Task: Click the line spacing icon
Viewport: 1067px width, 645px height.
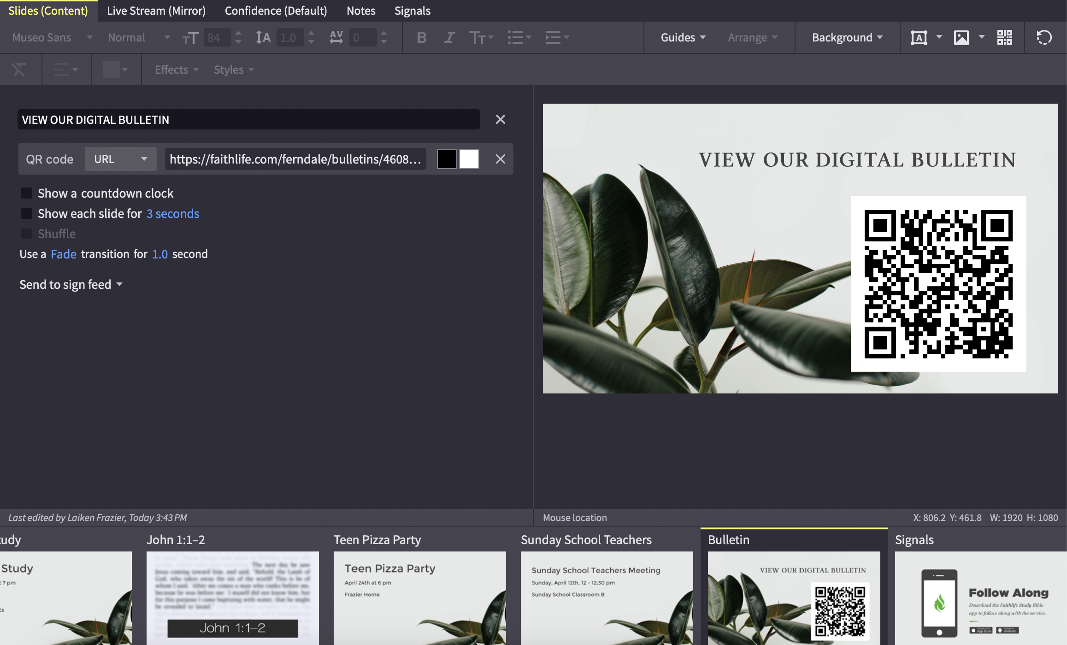Action: point(263,37)
